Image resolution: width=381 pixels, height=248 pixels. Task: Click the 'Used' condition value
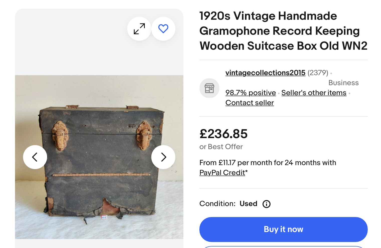[248, 204]
